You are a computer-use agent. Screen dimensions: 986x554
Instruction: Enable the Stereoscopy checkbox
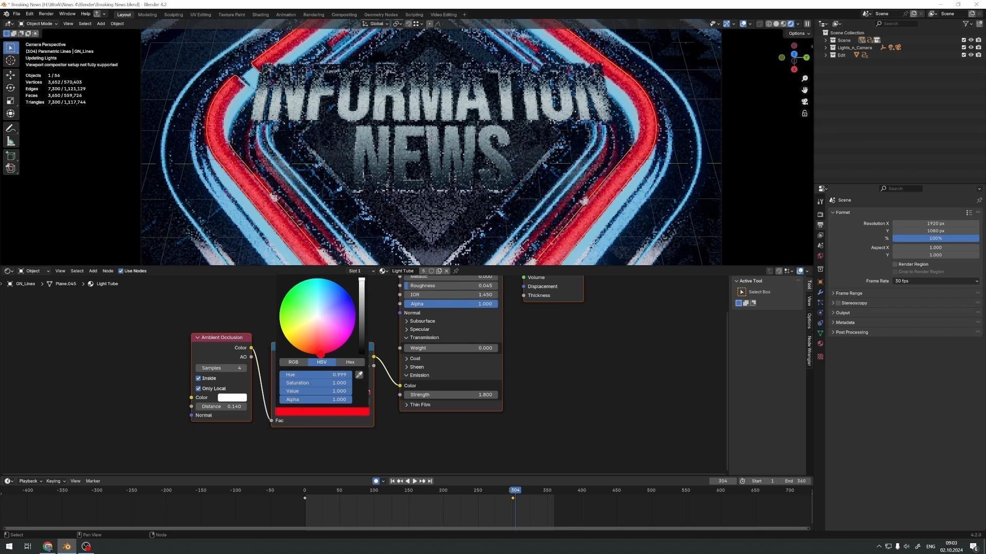(838, 303)
